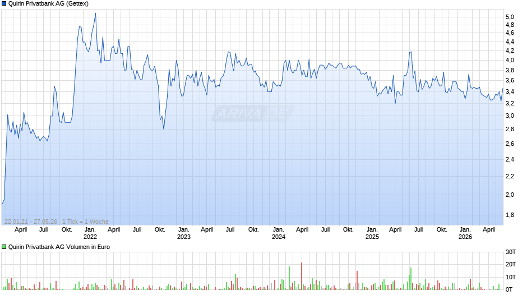
Task: Click the '3,0' price axis label
Action: [510, 116]
